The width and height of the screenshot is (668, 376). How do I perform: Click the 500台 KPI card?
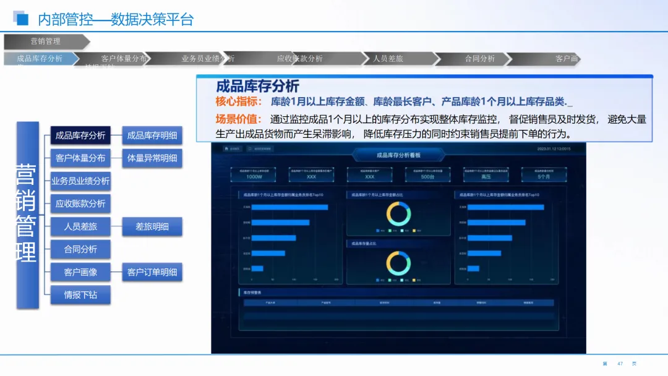(x=428, y=174)
